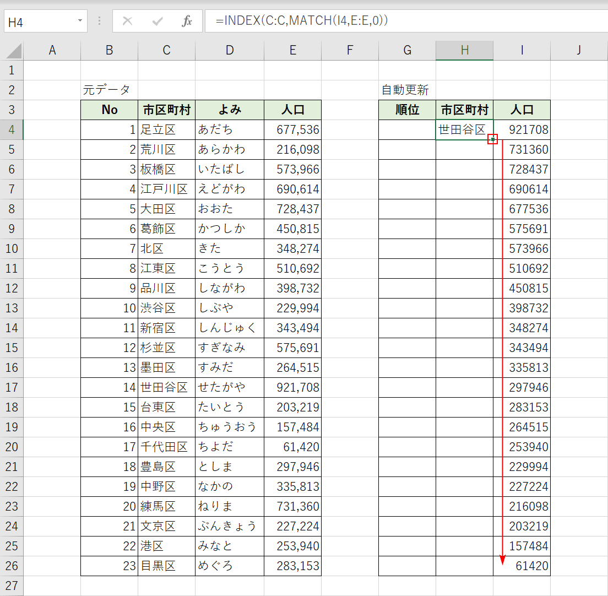
Task: Click the Insert Function fx icon
Action: click(187, 21)
